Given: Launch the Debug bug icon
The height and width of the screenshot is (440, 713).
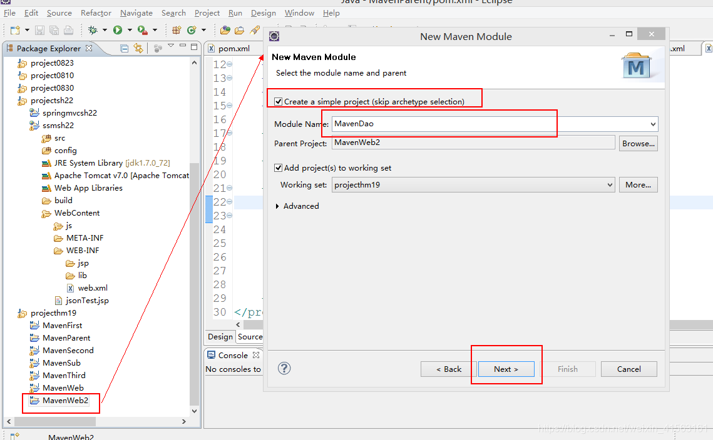Looking at the screenshot, I should (93, 30).
